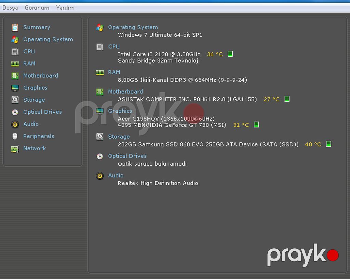This screenshot has width=350, height=279.
Task: Click the Network card icon in sidebar
Action: [15, 149]
